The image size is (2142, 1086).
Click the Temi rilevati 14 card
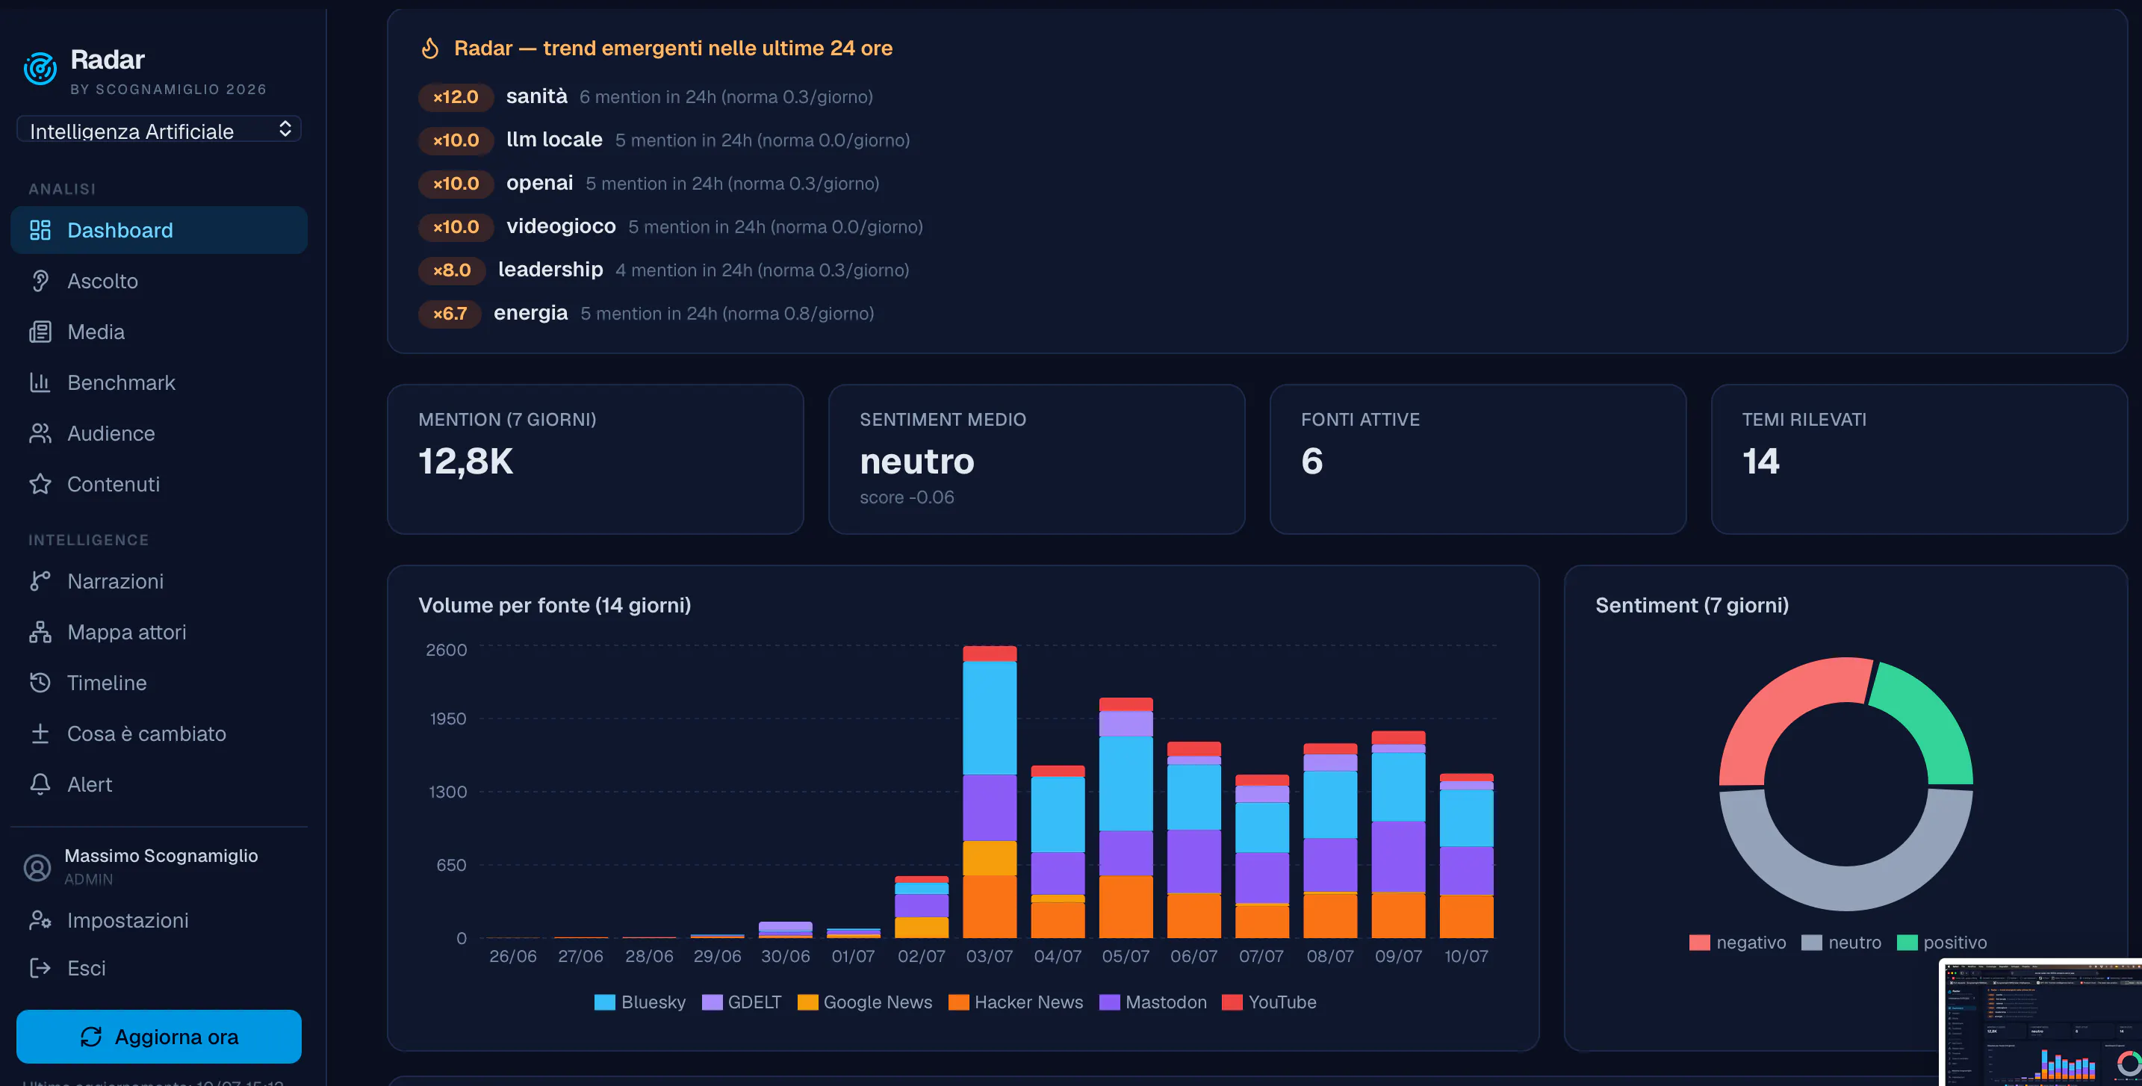pos(1919,459)
